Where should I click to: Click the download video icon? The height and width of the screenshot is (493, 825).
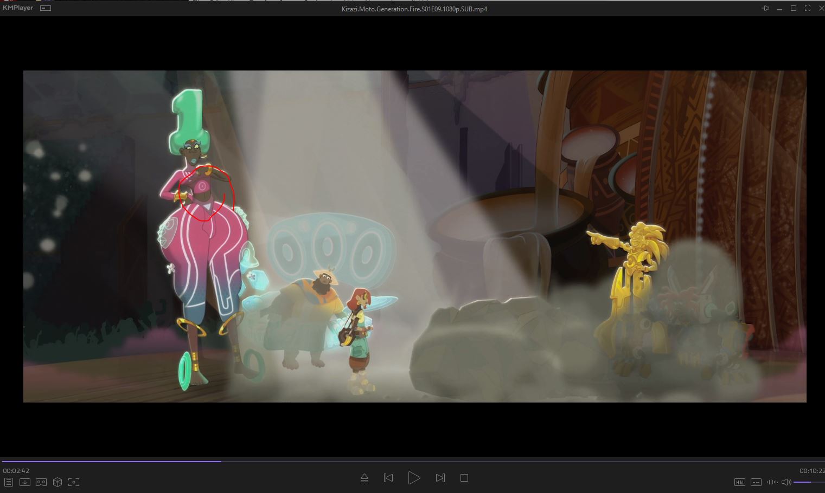(x=24, y=482)
